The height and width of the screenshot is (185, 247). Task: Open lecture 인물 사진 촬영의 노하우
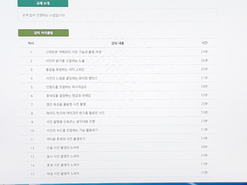point(63,148)
